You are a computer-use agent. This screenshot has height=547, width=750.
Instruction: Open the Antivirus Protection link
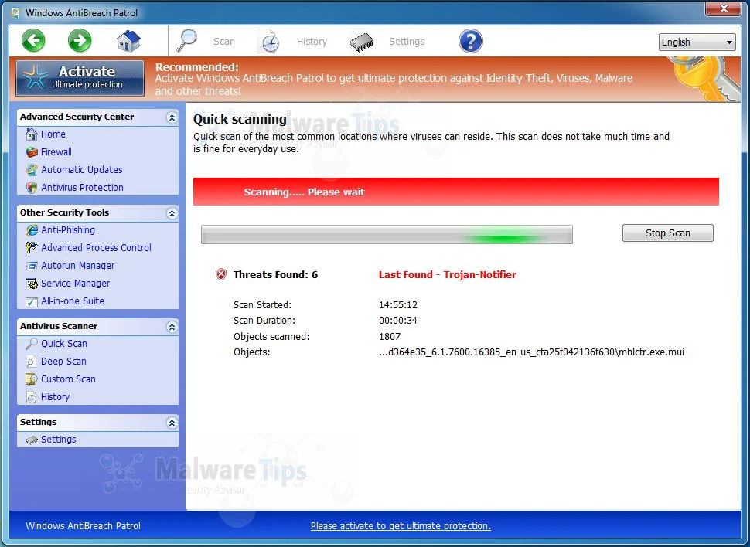tap(82, 188)
